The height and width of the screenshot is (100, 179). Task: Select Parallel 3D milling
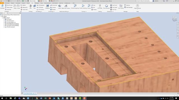(x=53, y=9)
